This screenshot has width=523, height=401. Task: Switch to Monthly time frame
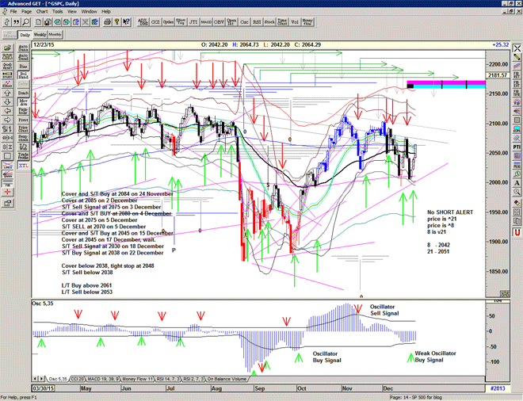click(55, 35)
